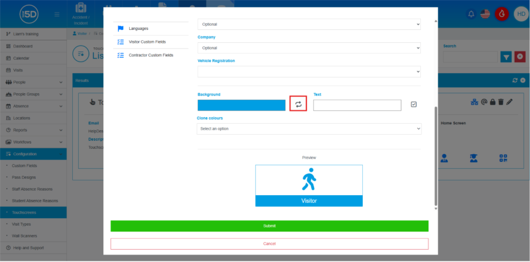530x262 pixels.
Task: Click the green Submit button
Action: pos(269,226)
